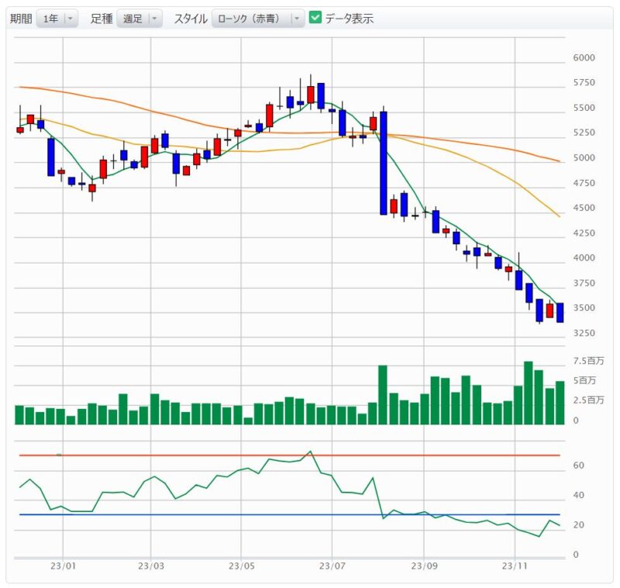The width and height of the screenshot is (620, 588).
Task: Click the red overbought line in oscillator panel
Action: click(x=290, y=456)
